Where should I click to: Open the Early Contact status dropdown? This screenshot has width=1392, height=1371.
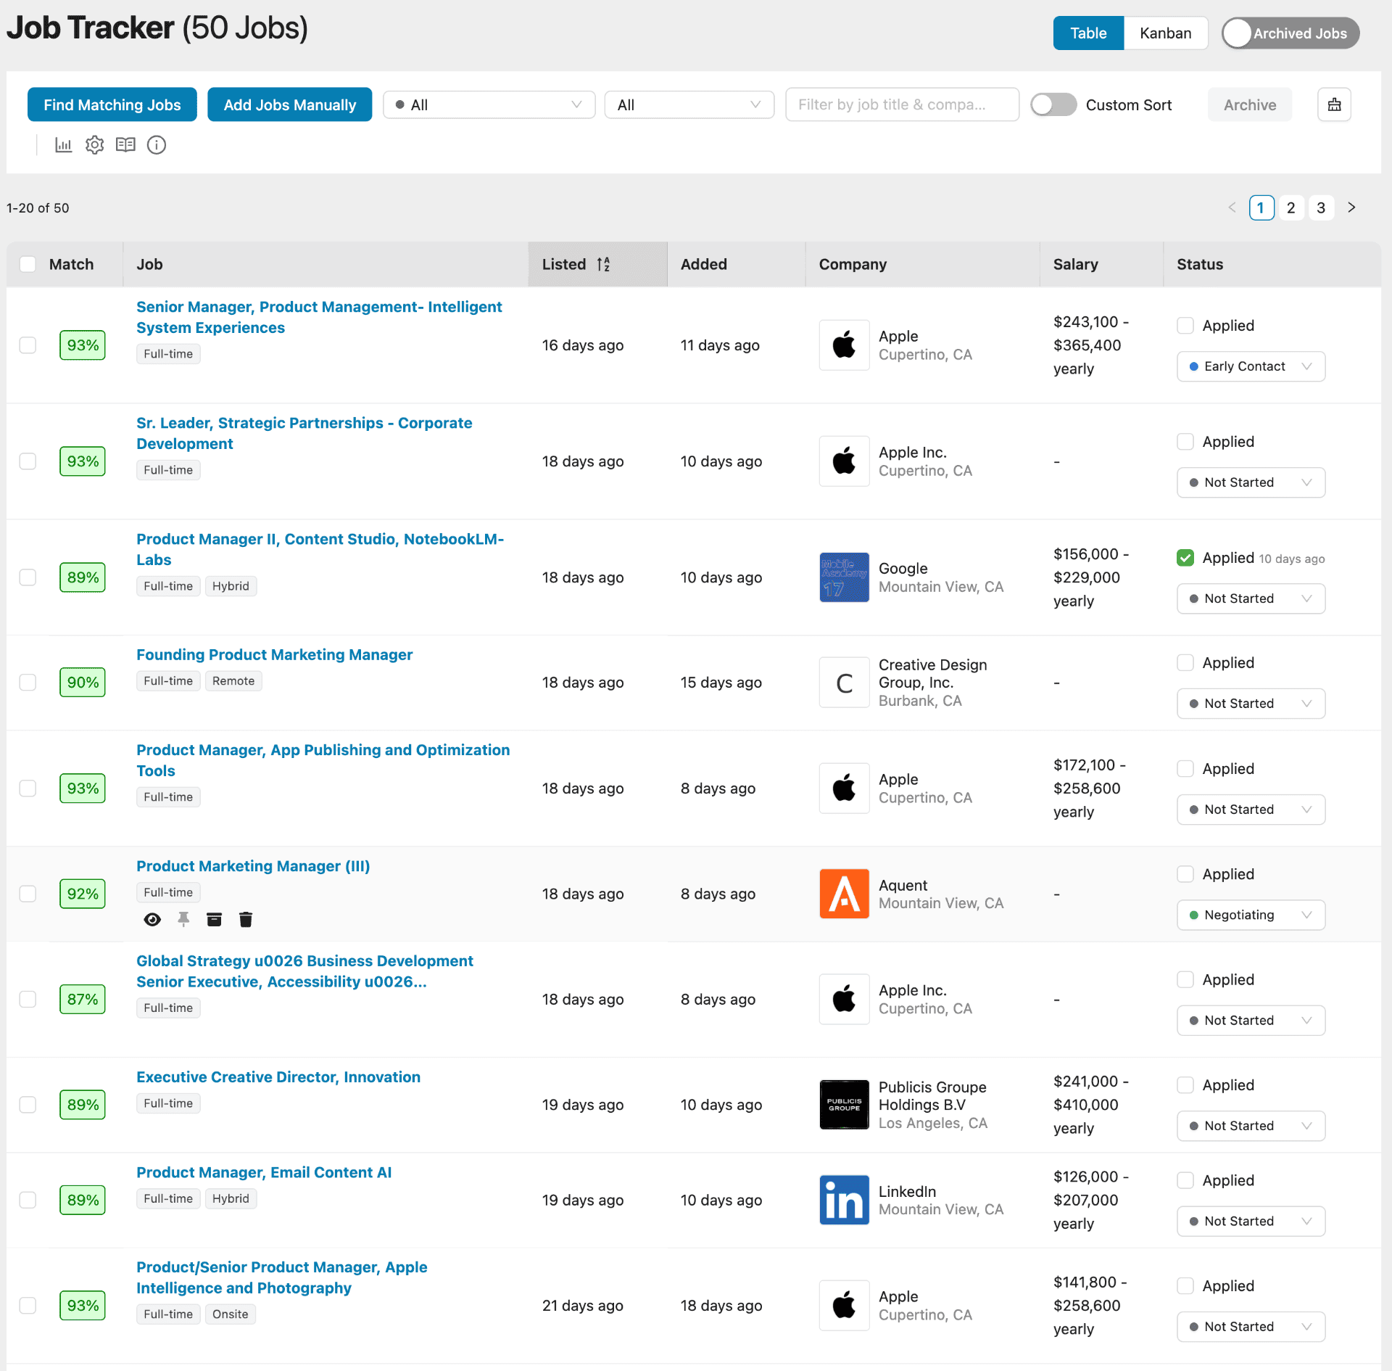tap(1251, 366)
